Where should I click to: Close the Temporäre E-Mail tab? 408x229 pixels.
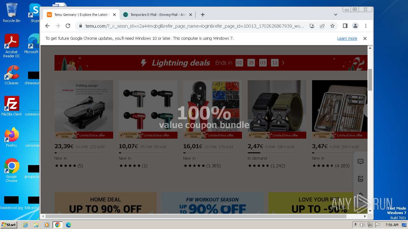pyautogui.click(x=191, y=15)
